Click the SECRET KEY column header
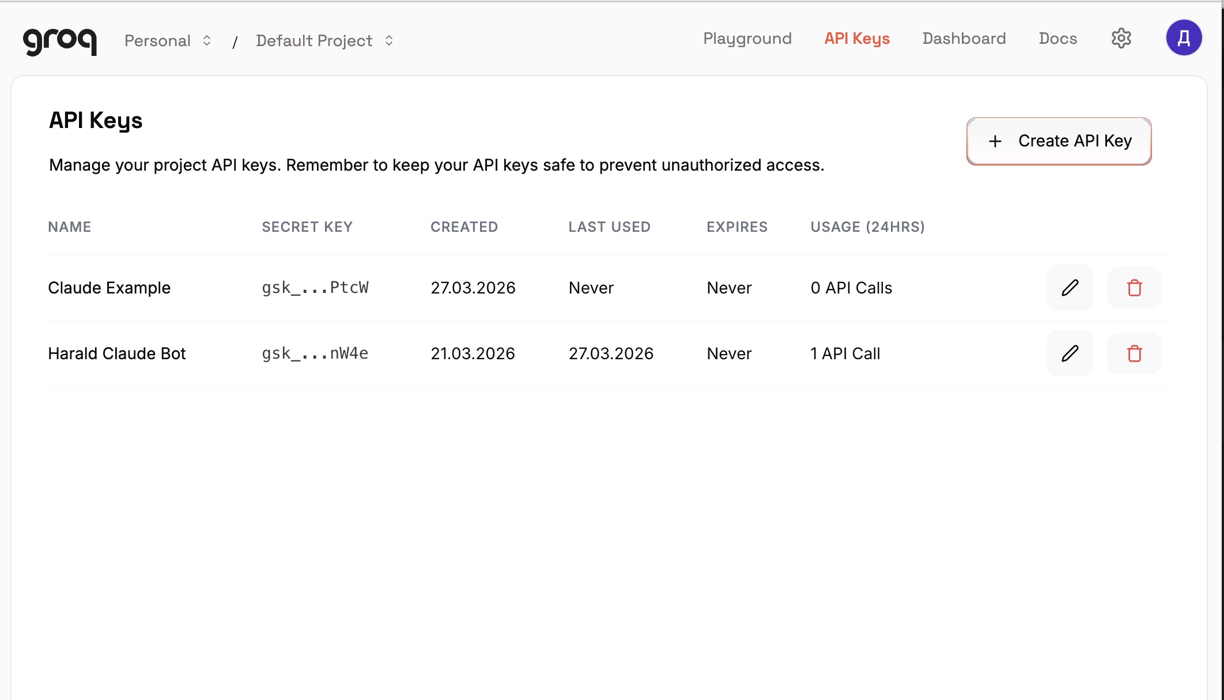 click(307, 227)
